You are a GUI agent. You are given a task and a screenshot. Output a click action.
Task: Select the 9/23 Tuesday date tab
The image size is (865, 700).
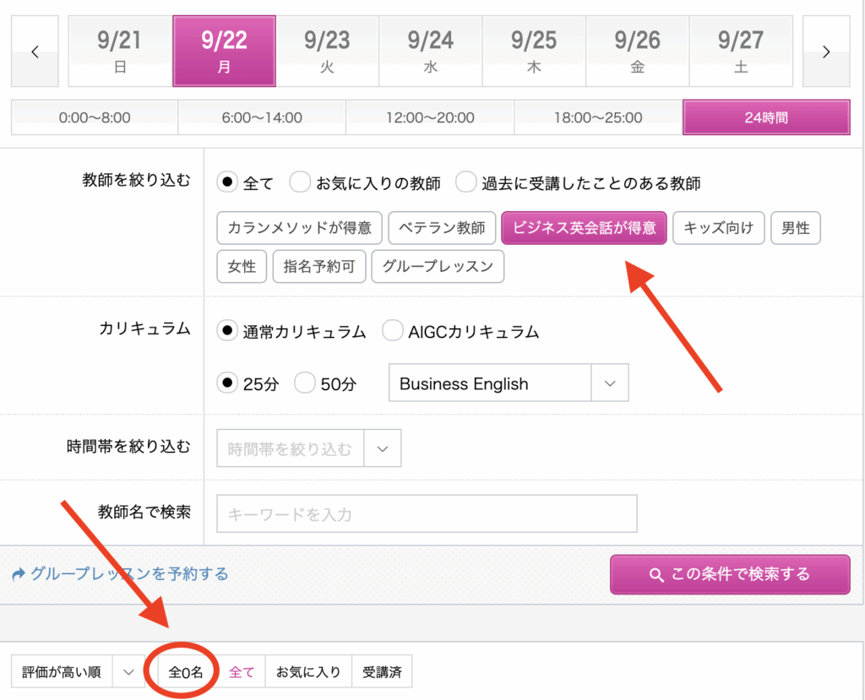327,52
